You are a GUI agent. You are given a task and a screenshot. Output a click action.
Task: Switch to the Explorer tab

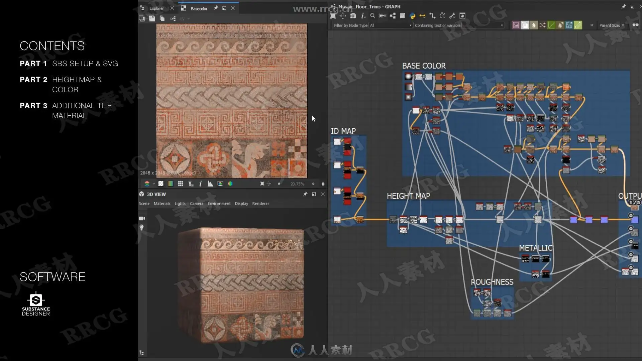click(x=156, y=8)
